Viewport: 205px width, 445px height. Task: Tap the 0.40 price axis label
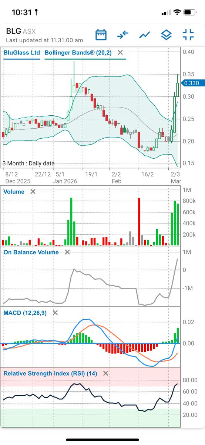(x=189, y=52)
